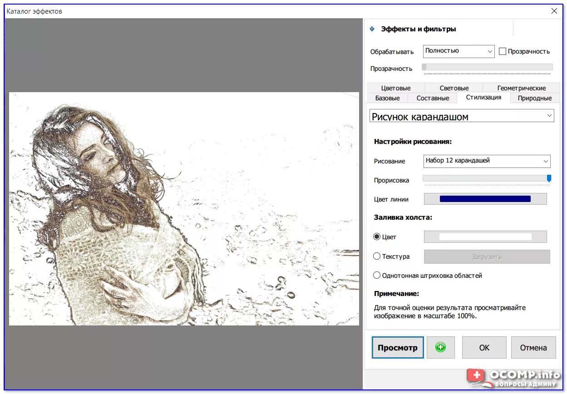This screenshot has width=567, height=394.
Task: Switch to the Световые tab
Action: [454, 88]
